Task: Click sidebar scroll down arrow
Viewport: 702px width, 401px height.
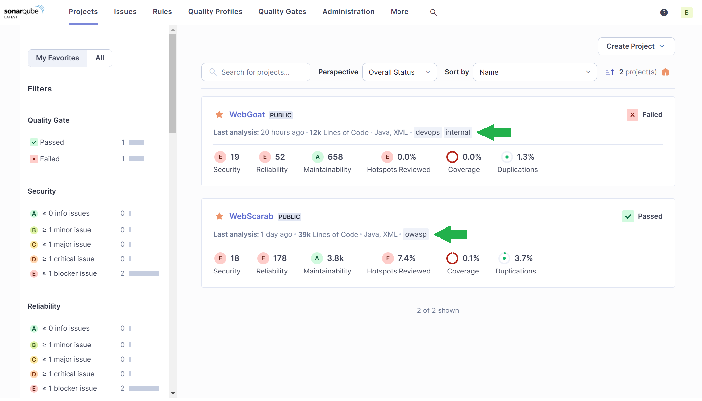Action: coord(173,393)
